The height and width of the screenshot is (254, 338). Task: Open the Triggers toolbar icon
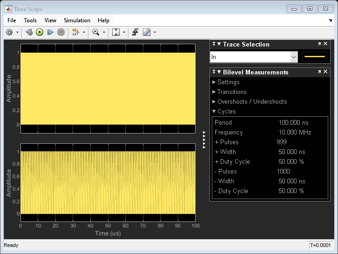pyautogui.click(x=135, y=32)
